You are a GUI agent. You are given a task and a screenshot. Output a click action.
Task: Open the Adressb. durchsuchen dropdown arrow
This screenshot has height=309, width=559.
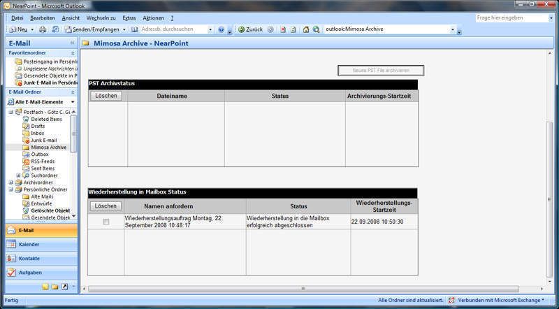pyautogui.click(x=210, y=29)
